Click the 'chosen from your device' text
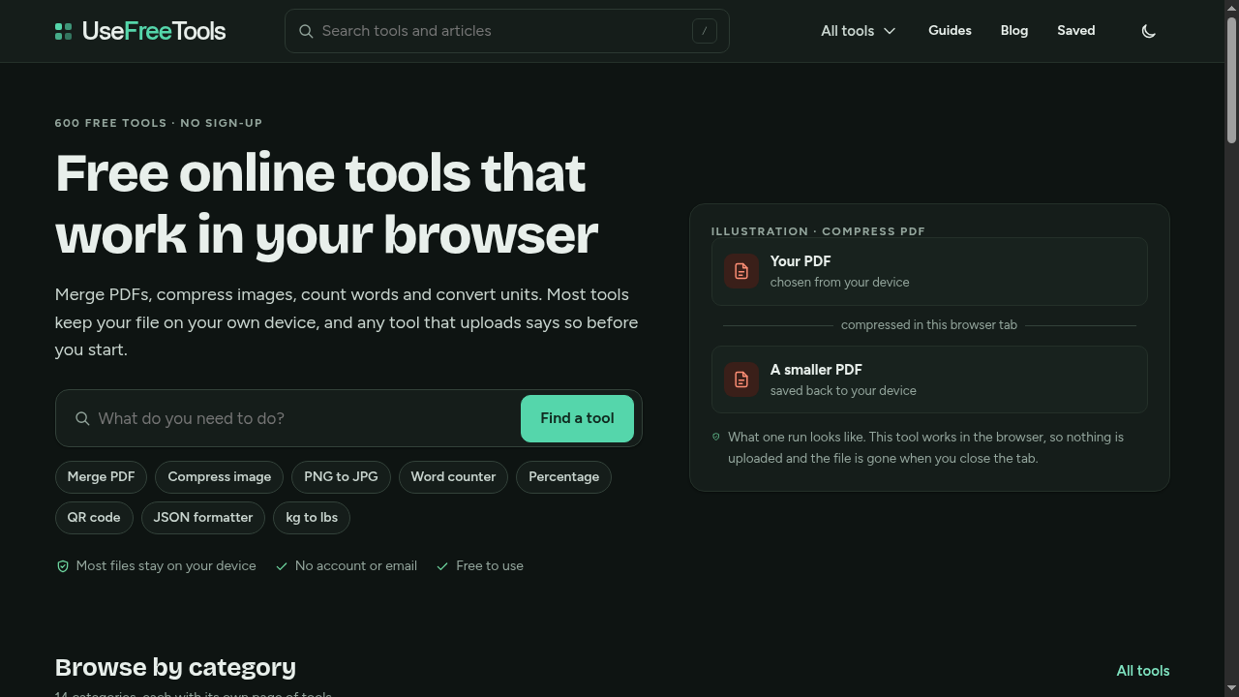 coord(840,283)
